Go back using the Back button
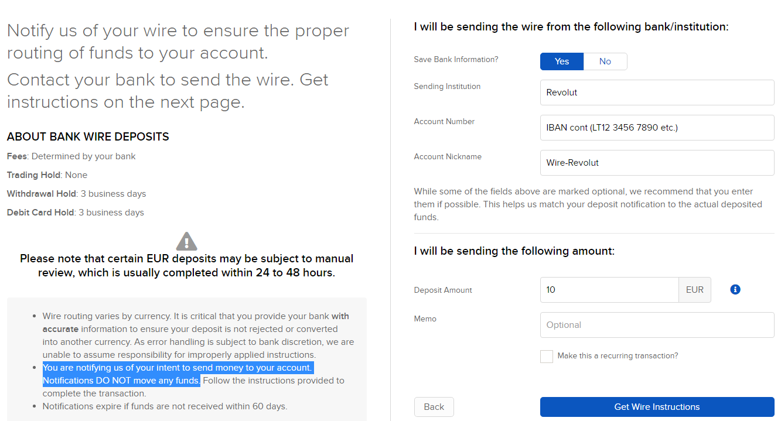Viewport: 781px width, 421px height. click(434, 407)
